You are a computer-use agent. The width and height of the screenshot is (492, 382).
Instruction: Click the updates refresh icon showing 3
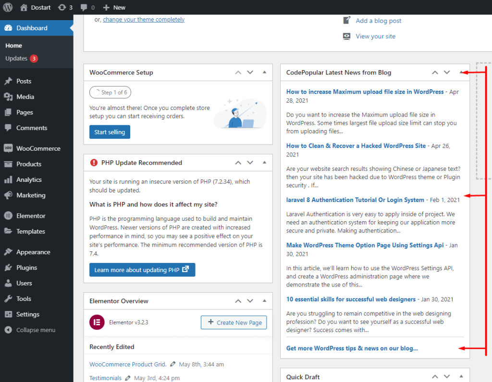[x=62, y=8]
